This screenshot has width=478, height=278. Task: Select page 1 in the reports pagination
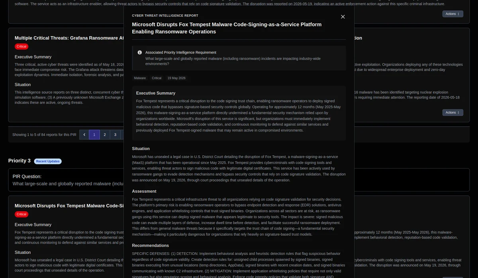94,135
